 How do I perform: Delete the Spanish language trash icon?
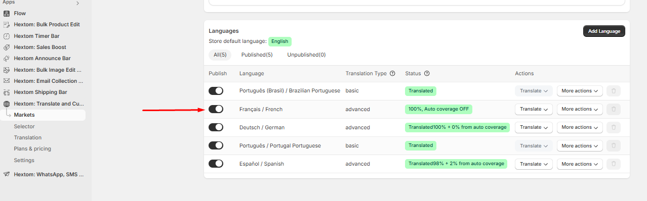(613, 164)
